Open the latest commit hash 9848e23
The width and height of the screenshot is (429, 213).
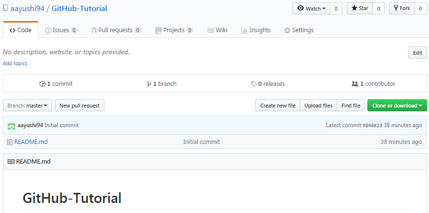click(372, 126)
